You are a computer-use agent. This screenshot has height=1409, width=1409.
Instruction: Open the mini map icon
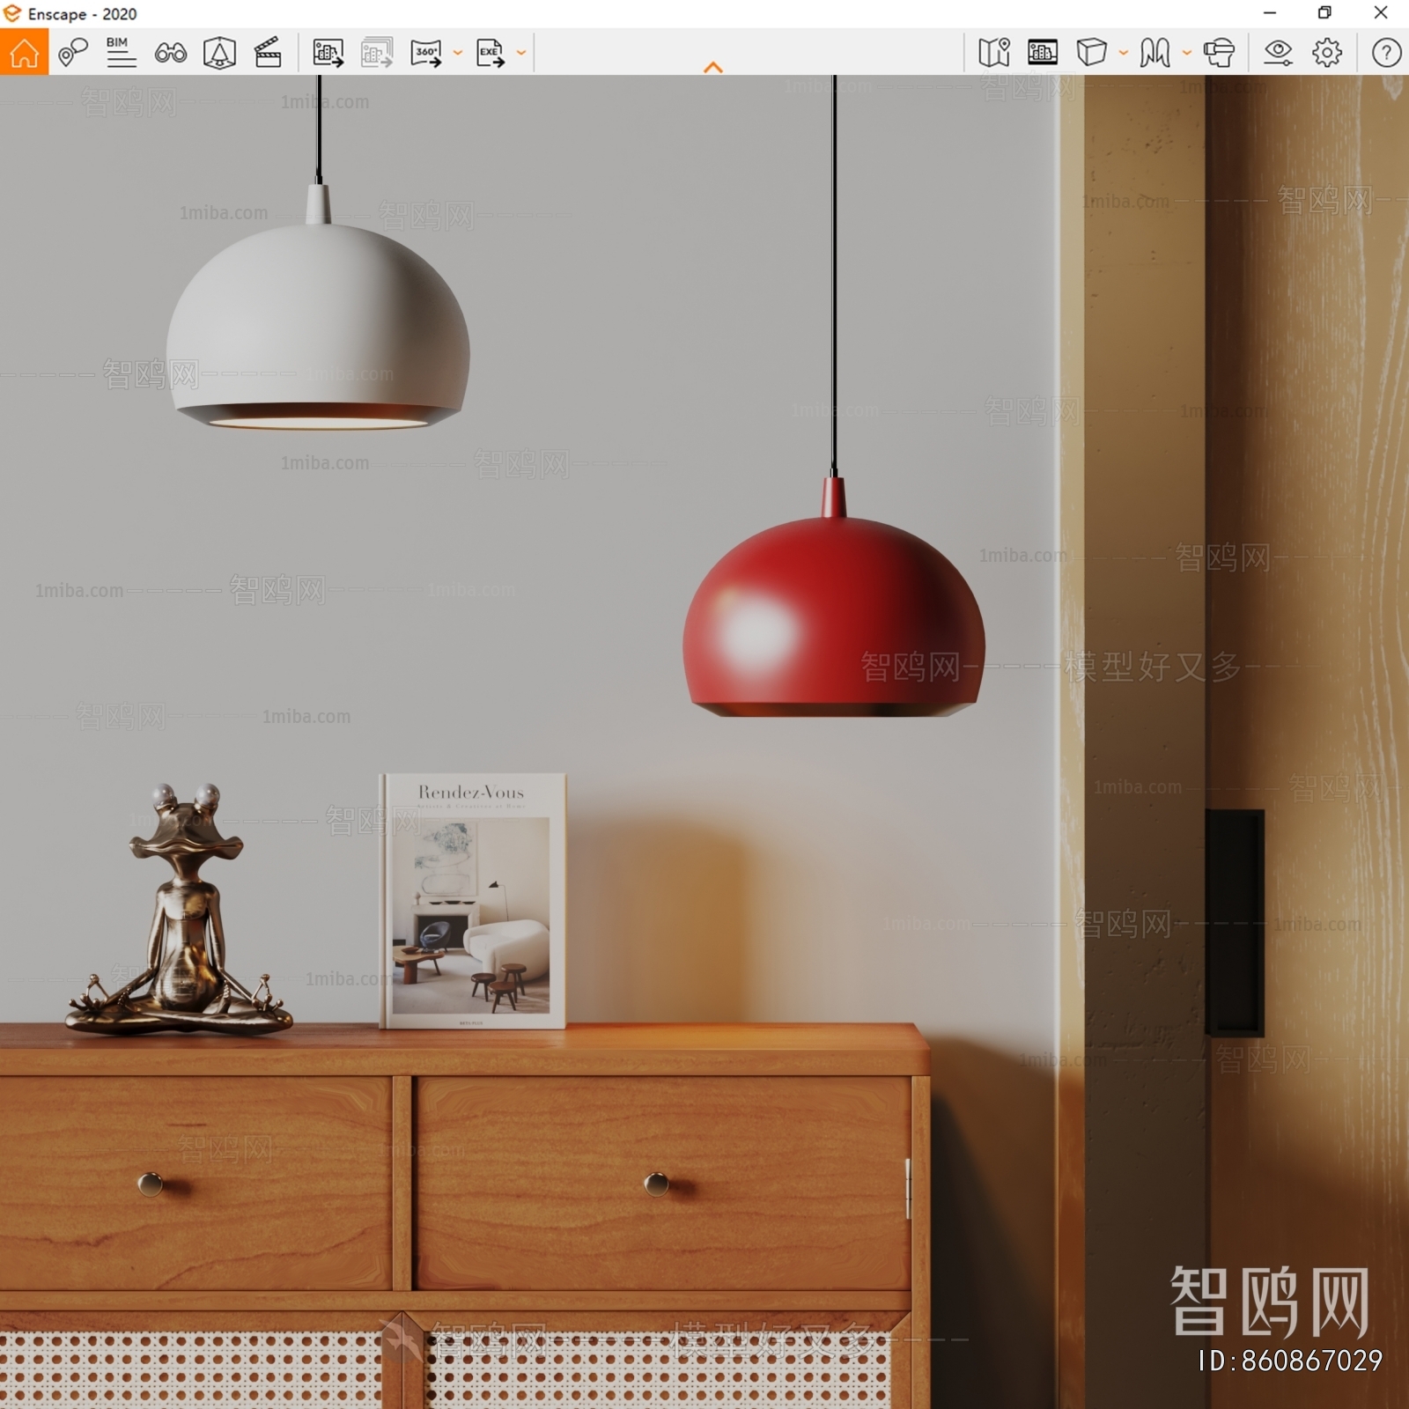994,53
